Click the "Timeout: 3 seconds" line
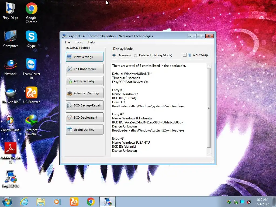 (126, 78)
